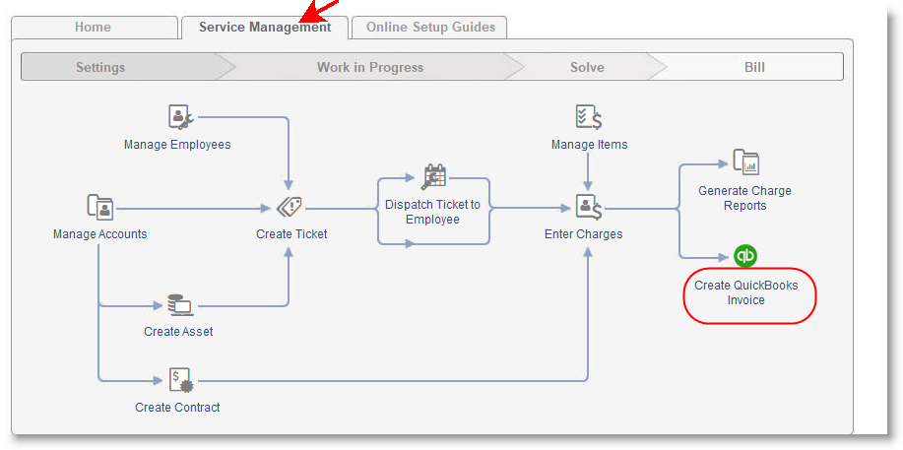Viewport: 903px width, 450px height.
Task: Open the Enter Charges icon
Action: 589,207
